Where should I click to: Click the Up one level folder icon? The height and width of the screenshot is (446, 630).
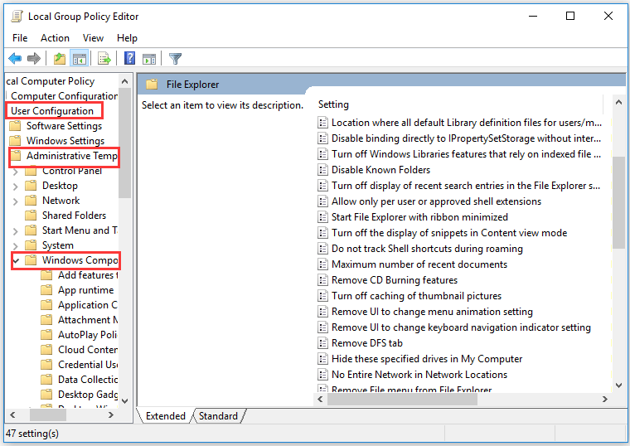click(60, 59)
